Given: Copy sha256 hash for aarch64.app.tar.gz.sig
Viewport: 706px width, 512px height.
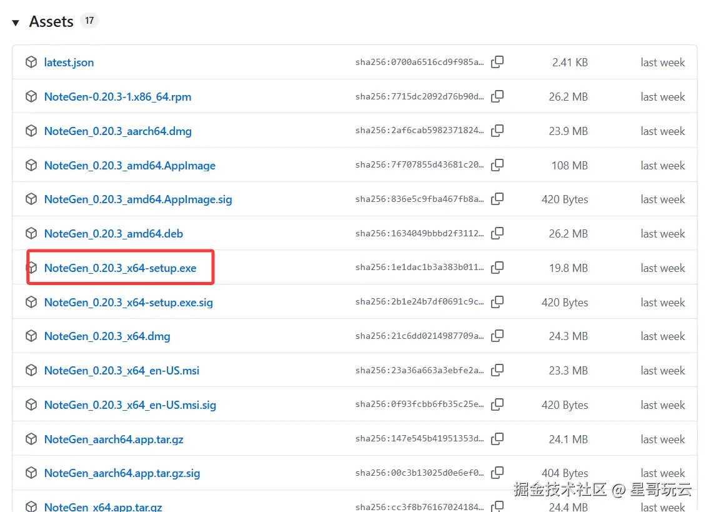Looking at the screenshot, I should click(x=497, y=473).
